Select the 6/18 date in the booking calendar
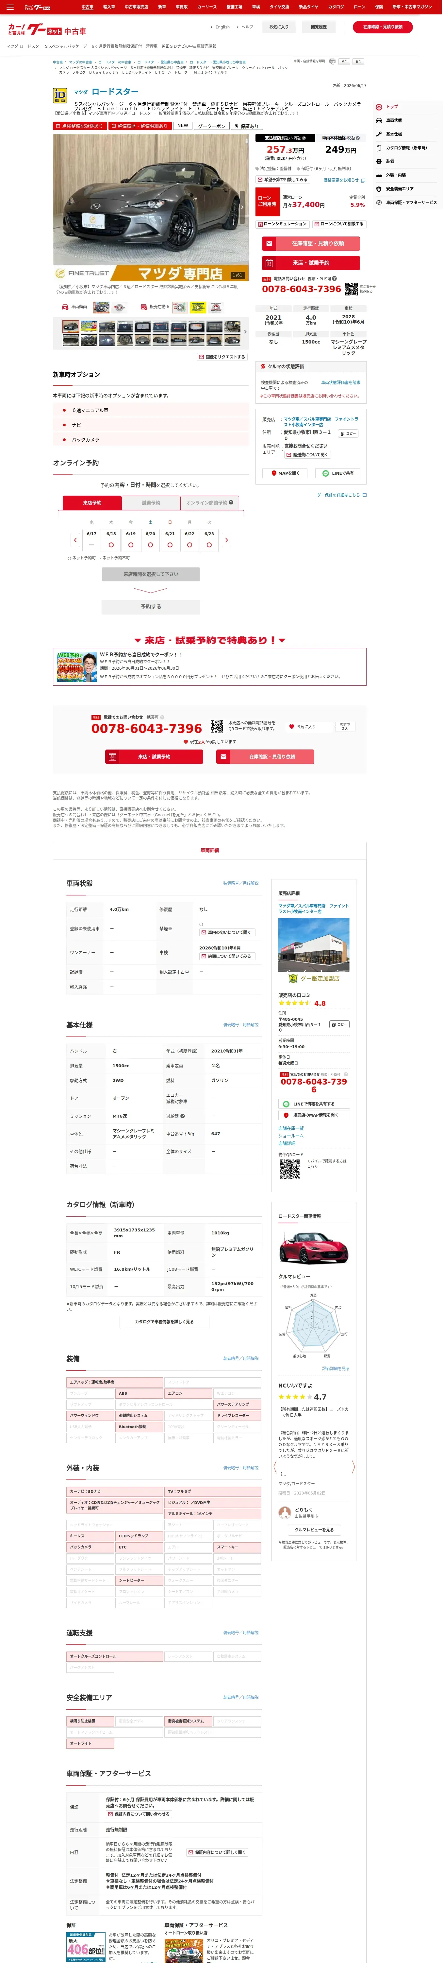The width and height of the screenshot is (443, 1963). tap(111, 539)
